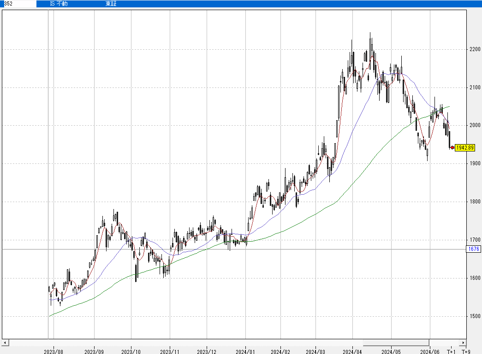Click the 2023/11 date label
482x354 pixels.
170,352
